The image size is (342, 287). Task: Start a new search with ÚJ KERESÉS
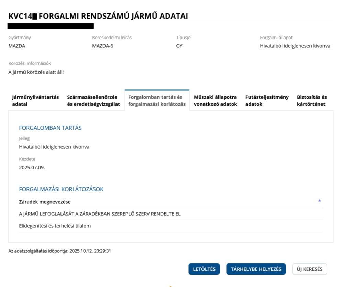coord(309,269)
